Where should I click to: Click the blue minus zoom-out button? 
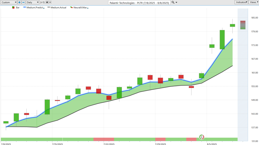pyautogui.click(x=23, y=2)
